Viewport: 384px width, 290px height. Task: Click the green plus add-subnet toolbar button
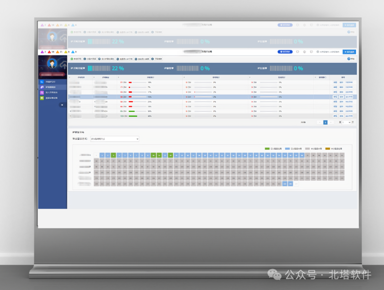(76, 59)
